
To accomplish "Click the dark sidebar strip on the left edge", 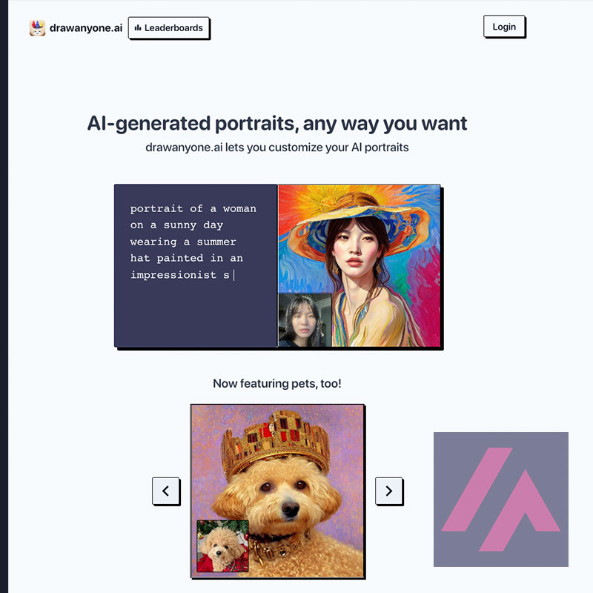I will [x=4, y=296].
